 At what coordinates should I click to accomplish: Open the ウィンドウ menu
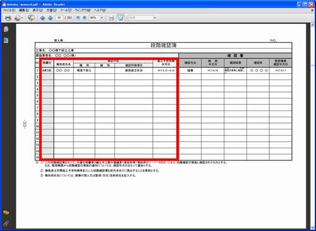pos(83,10)
